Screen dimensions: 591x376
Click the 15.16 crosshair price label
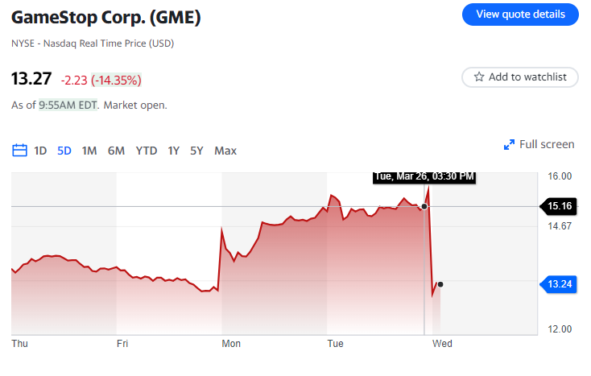[560, 206]
